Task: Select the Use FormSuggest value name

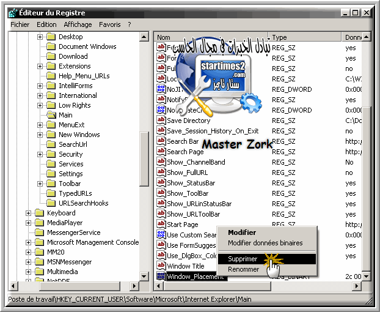Action: pos(191,245)
